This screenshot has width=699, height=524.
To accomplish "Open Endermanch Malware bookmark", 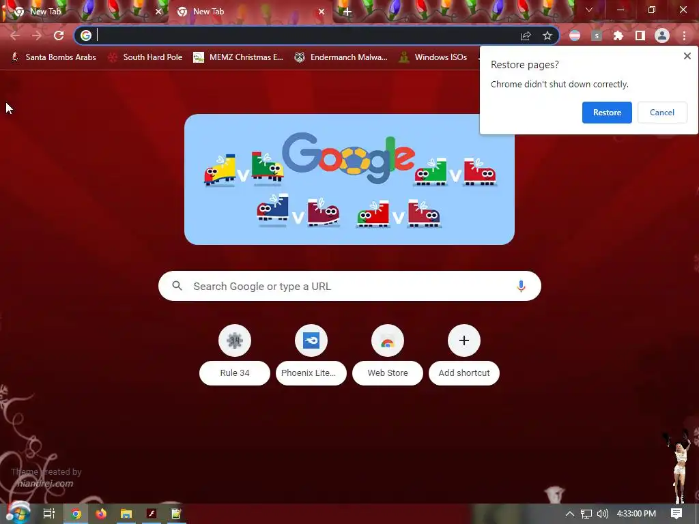I will pos(341,57).
